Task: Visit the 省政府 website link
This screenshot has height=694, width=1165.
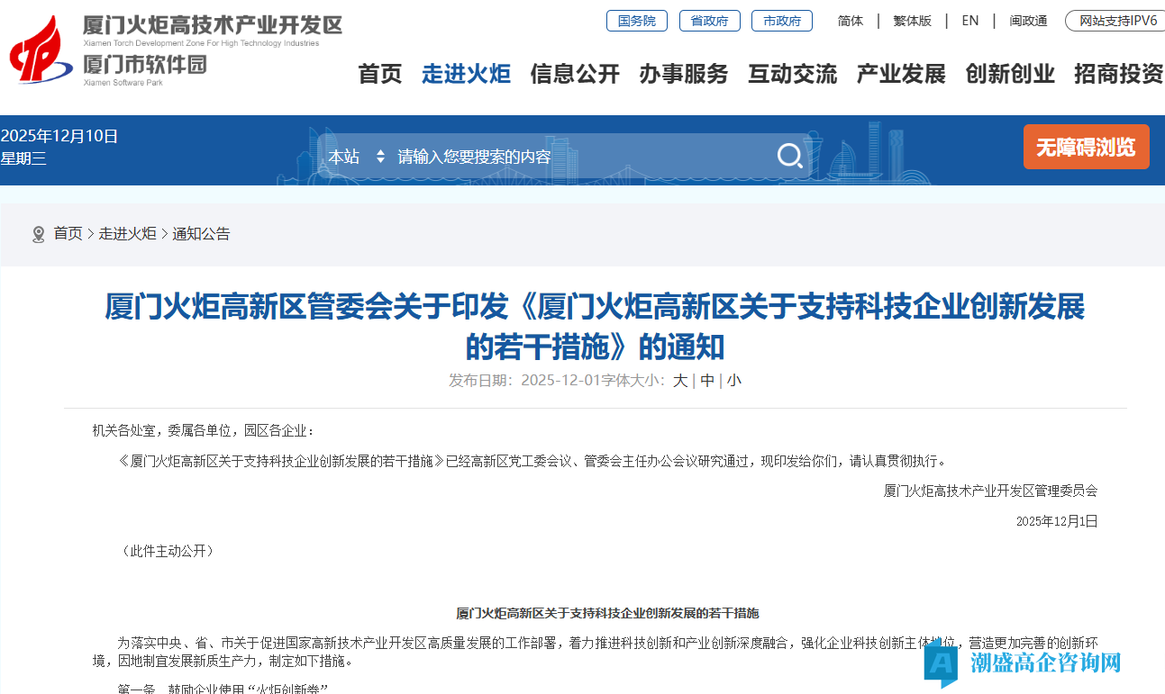Action: click(709, 20)
